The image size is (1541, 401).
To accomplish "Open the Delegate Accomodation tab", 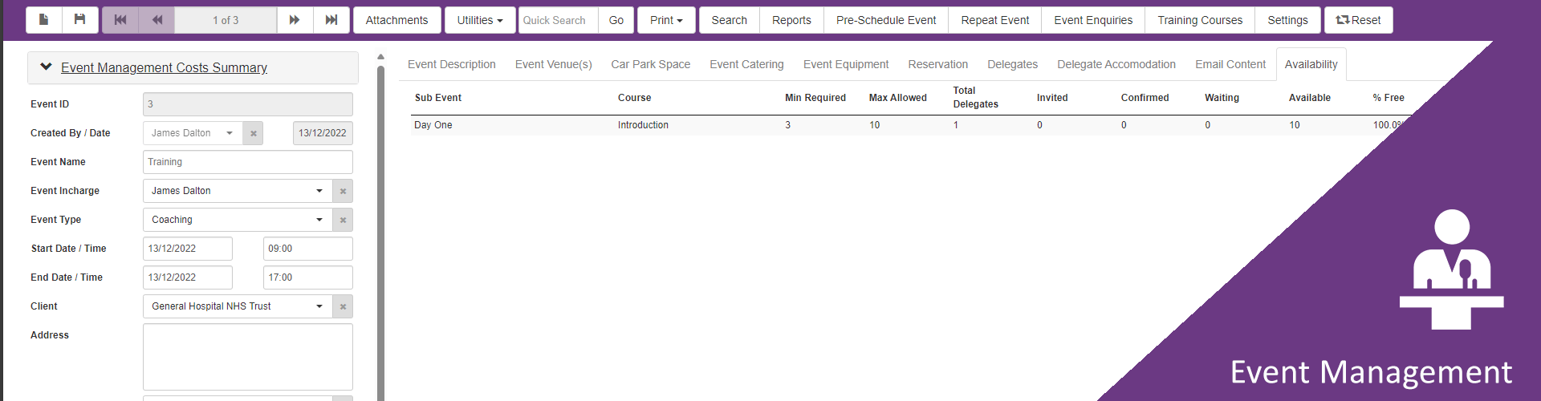I will [1116, 64].
